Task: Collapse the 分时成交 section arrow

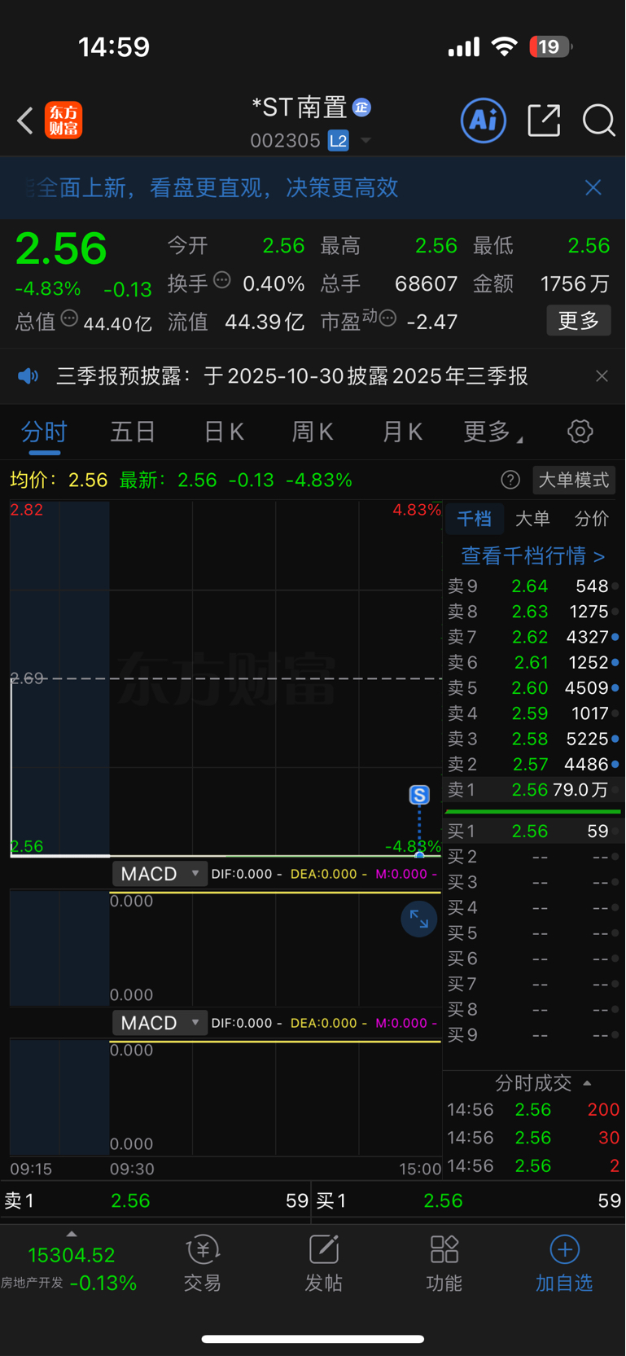Action: (587, 1083)
